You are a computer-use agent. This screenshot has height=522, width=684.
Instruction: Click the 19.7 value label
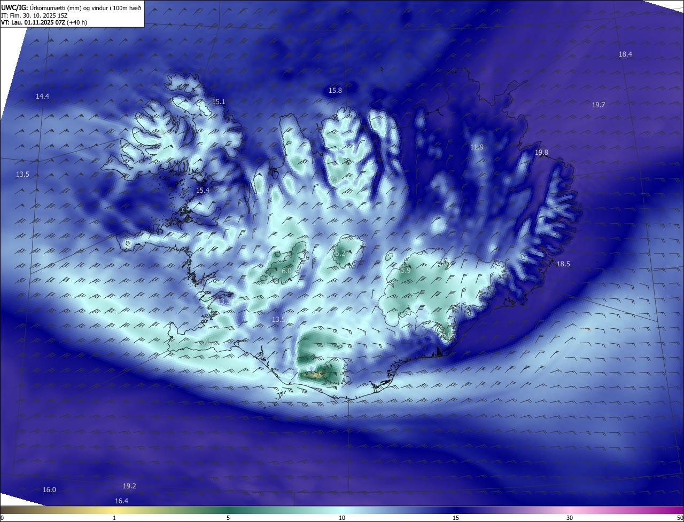(598, 105)
